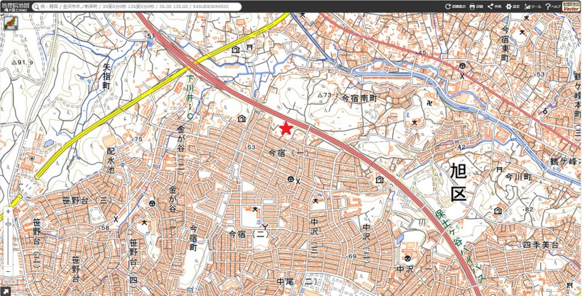Click the 初期表示 reset view icon

(x=455, y=6)
